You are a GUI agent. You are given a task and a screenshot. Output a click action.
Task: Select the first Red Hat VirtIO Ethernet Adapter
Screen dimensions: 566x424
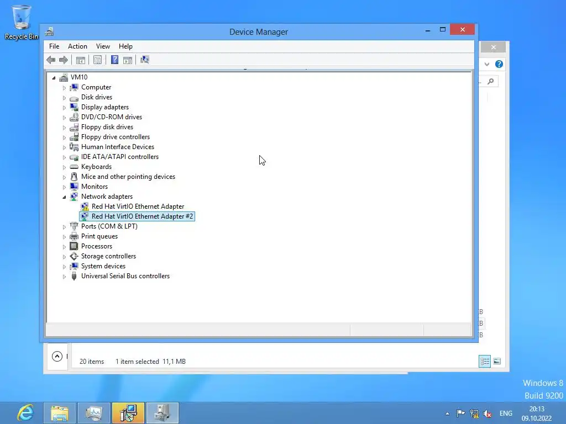[x=138, y=206]
